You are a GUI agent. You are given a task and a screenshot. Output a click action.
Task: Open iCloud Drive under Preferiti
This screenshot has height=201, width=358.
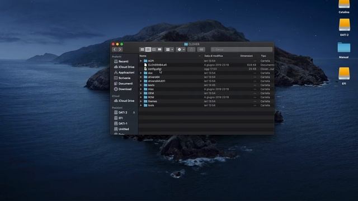coord(124,67)
